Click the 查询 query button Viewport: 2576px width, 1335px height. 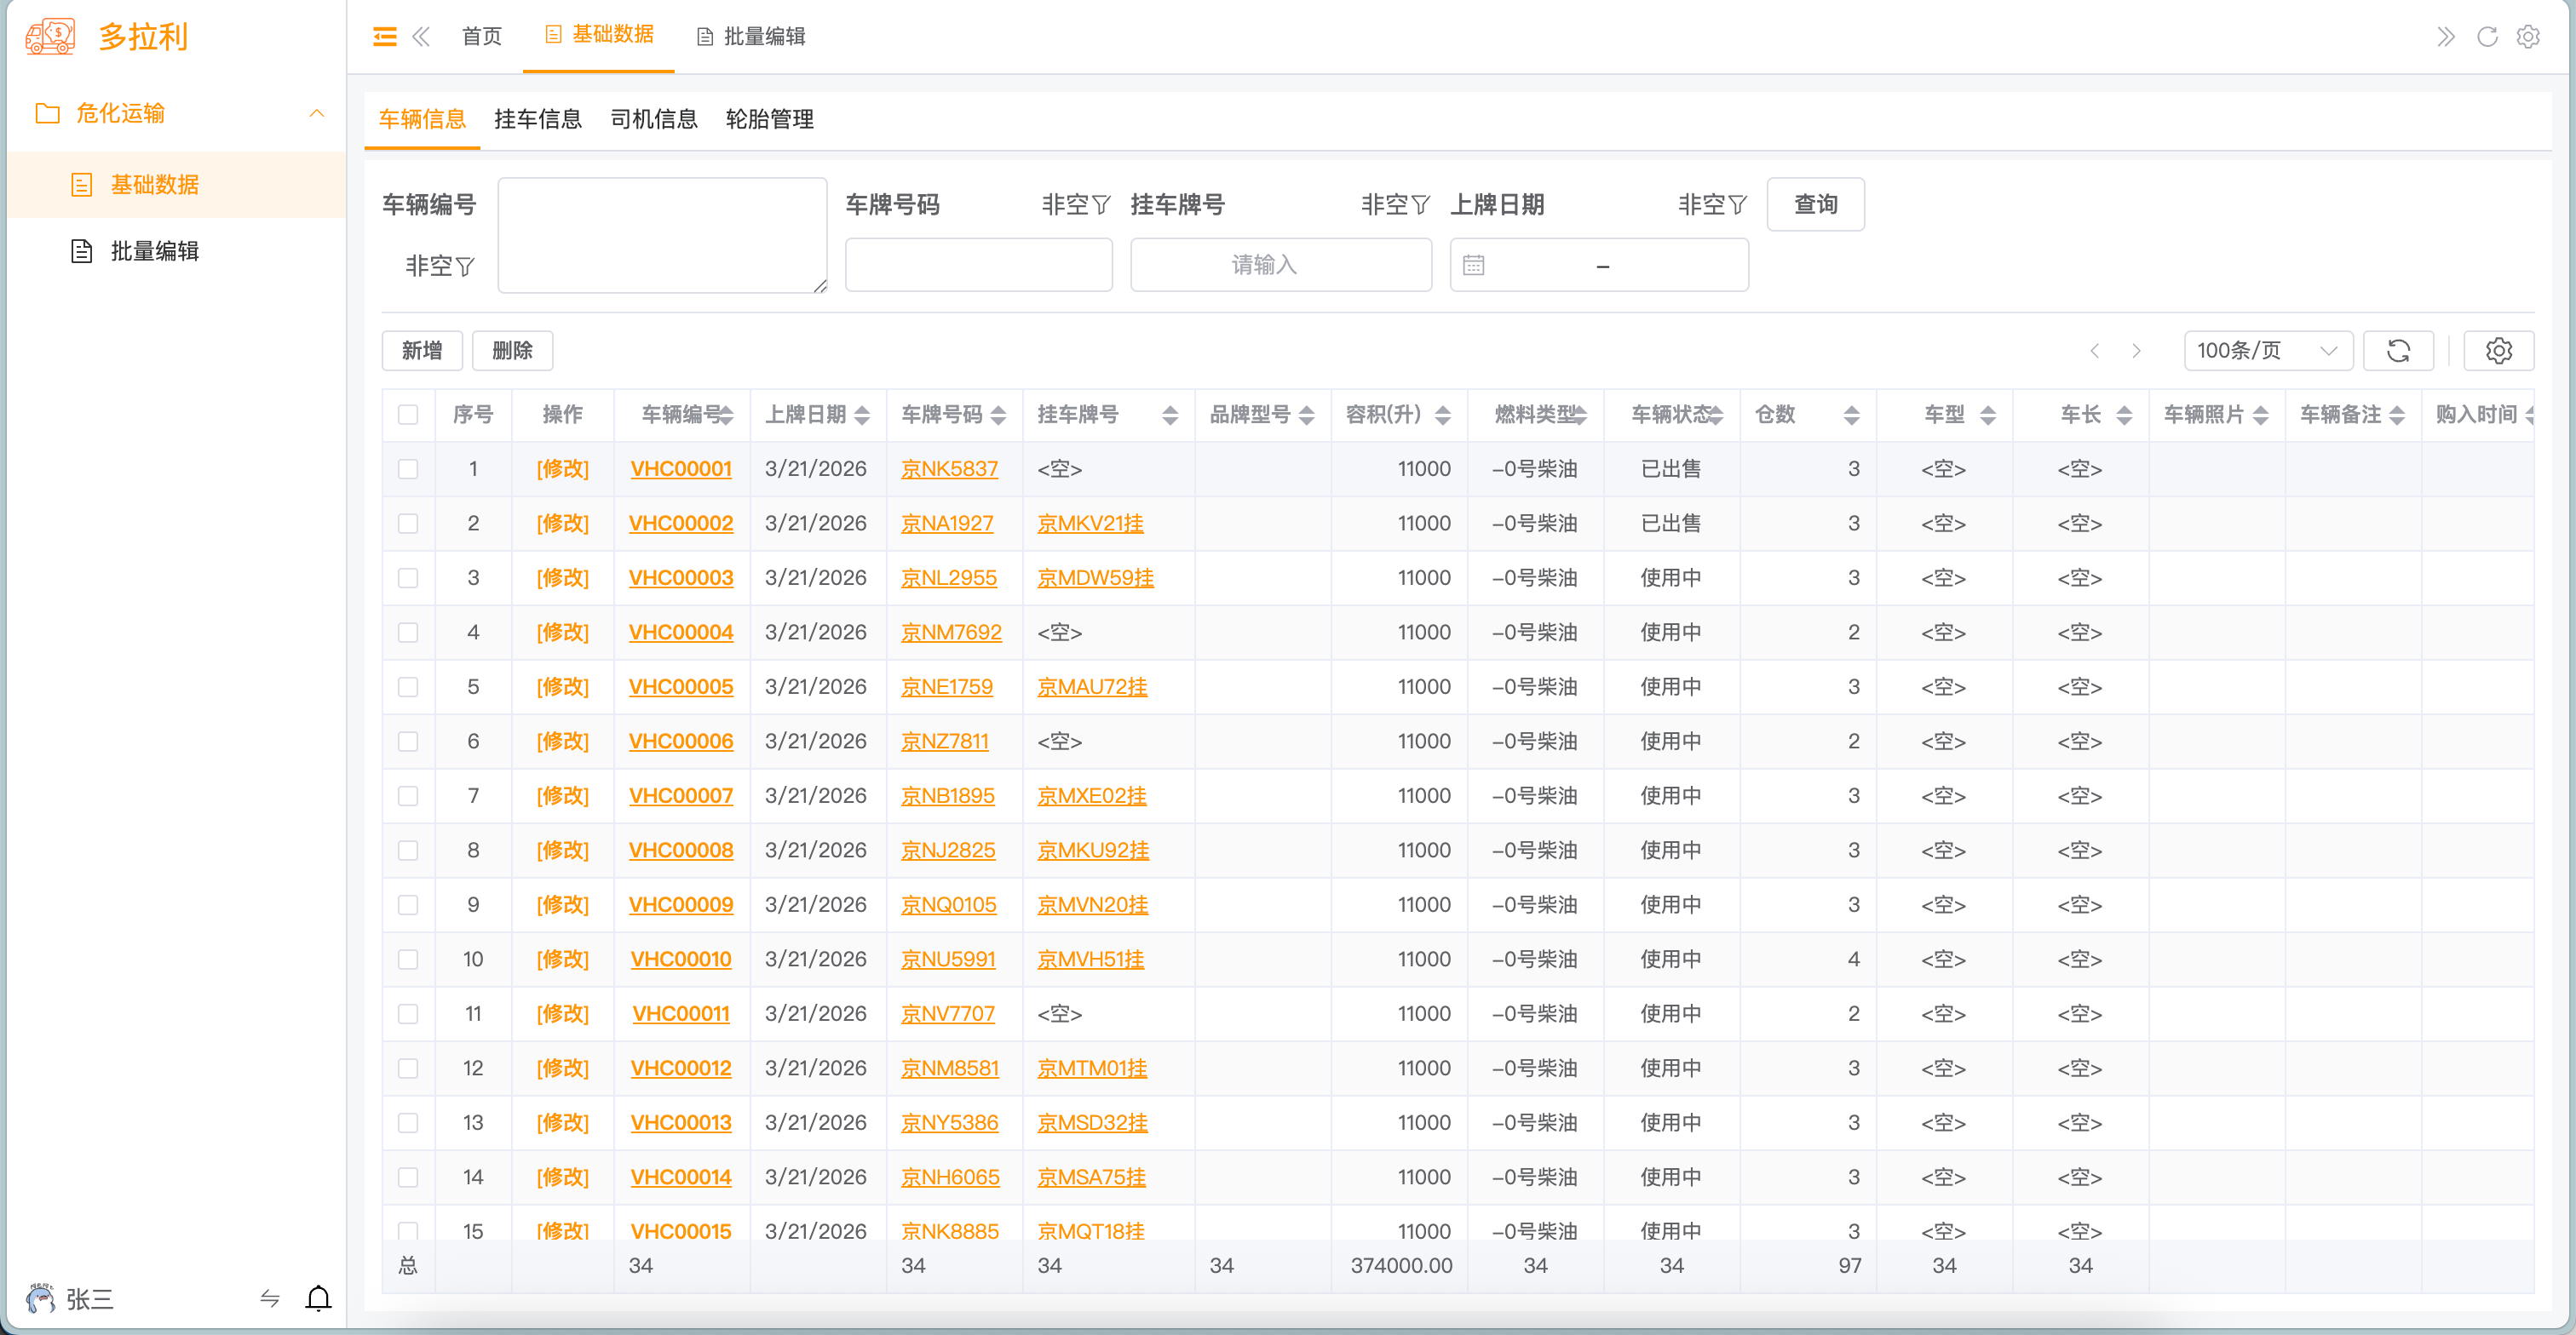click(x=1815, y=203)
